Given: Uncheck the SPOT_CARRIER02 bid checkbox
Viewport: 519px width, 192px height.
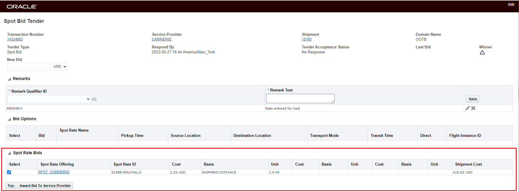Looking at the screenshot, I should [9, 172].
